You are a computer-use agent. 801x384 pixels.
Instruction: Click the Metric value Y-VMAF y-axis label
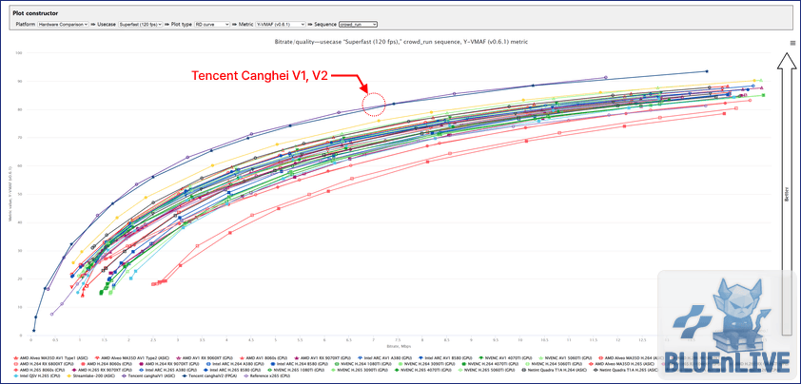coord(10,196)
